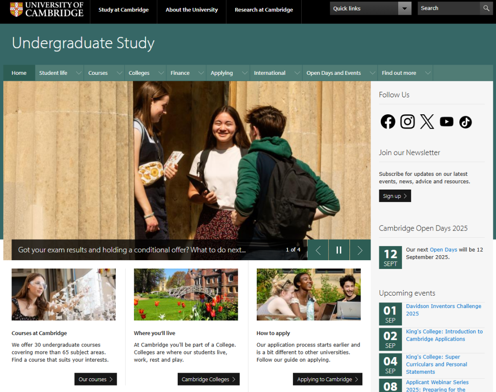Open the Finance menu item
This screenshot has width=496, height=392.
(180, 73)
